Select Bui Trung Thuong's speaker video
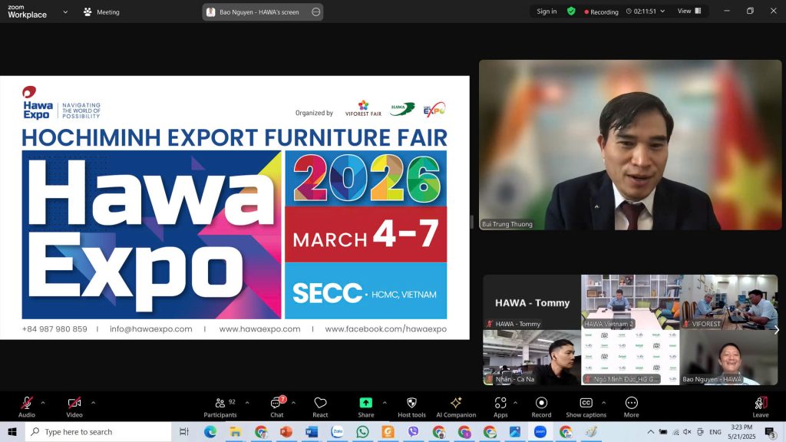Viewport: 786px width, 442px height. 630,145
